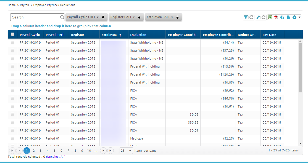This screenshot has width=308, height=163.
Task: Click the reset arrow beside the funnel
Action: (x=251, y=17)
